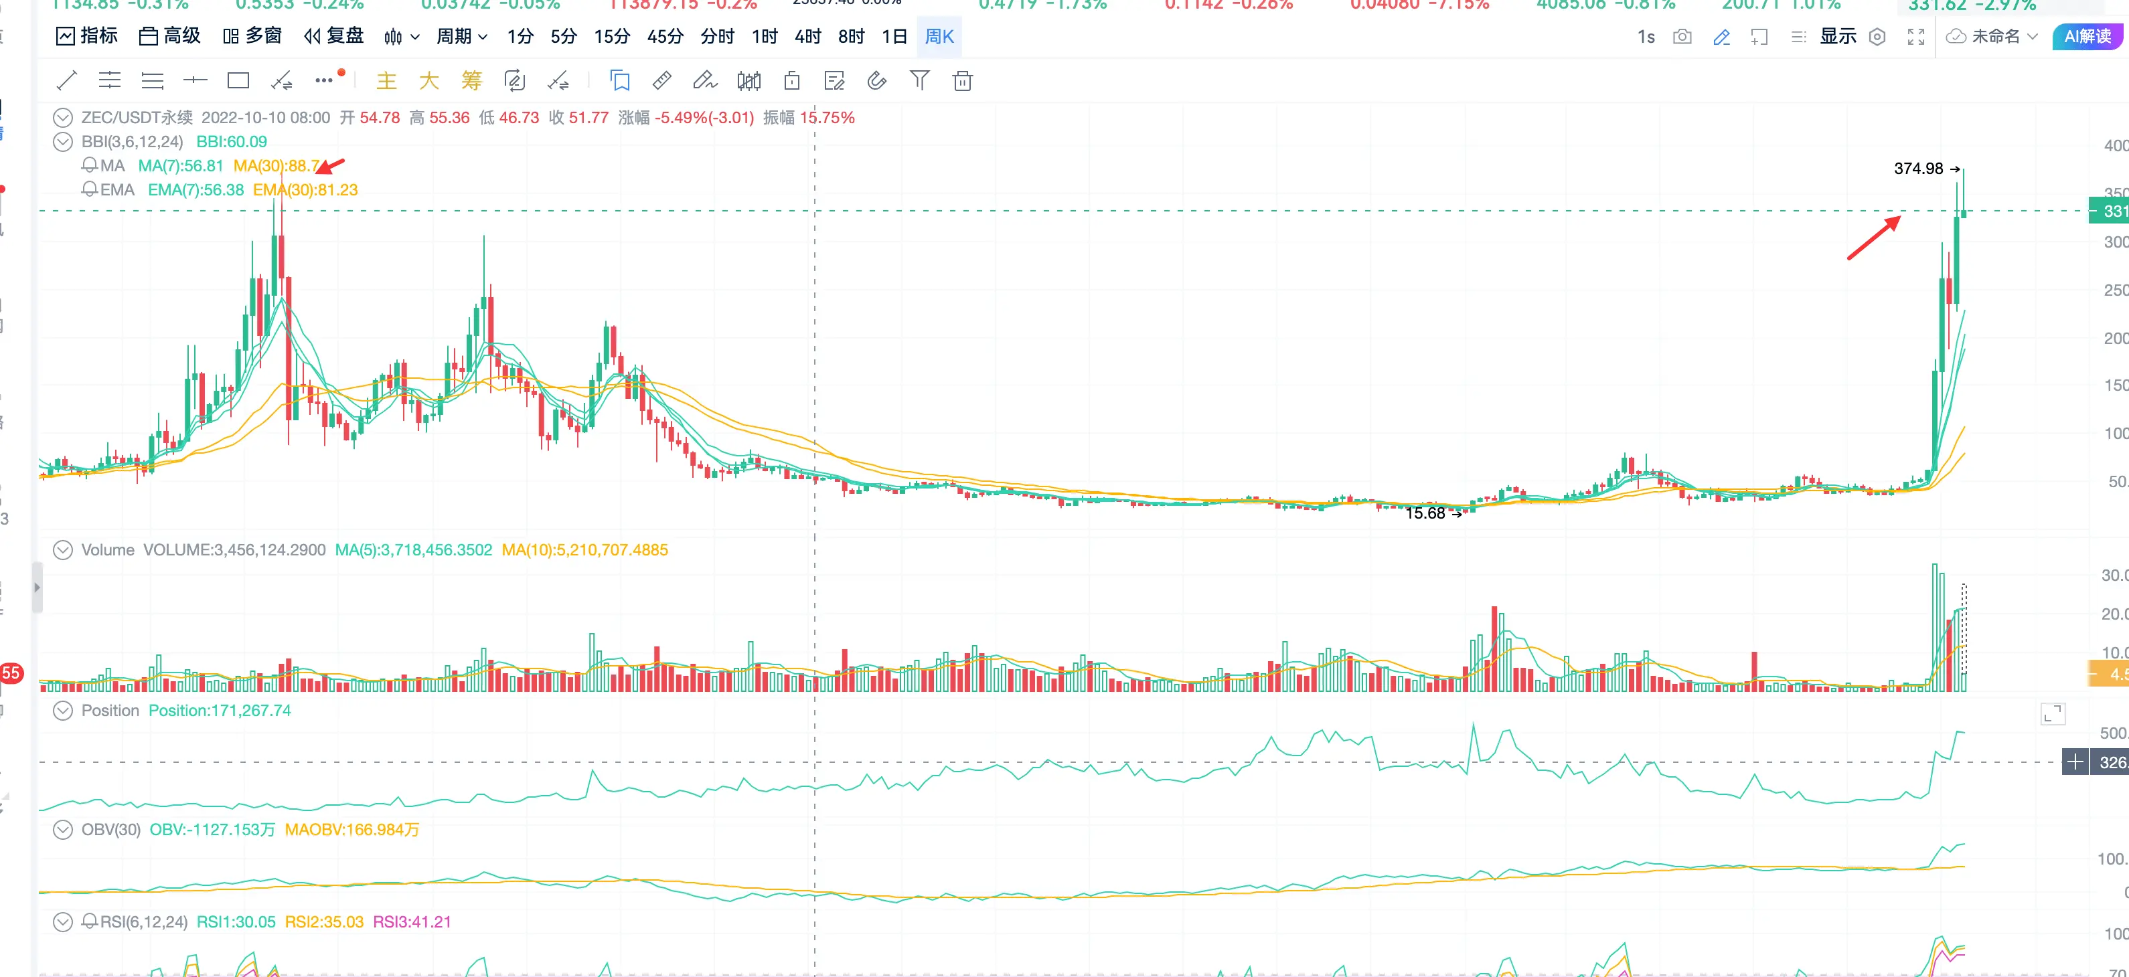Open the filter funnel tool
2129x977 pixels.
(919, 81)
